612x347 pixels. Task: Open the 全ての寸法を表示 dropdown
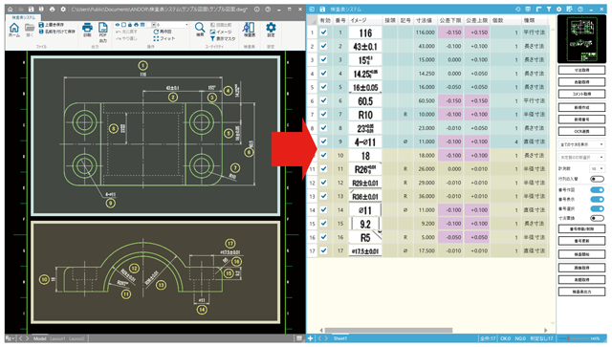581,144
